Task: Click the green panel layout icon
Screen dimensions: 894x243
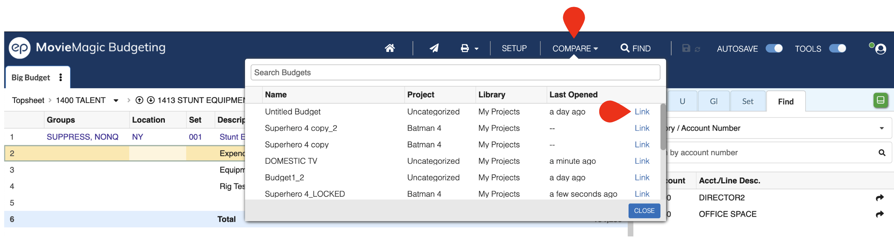Action: pyautogui.click(x=881, y=100)
